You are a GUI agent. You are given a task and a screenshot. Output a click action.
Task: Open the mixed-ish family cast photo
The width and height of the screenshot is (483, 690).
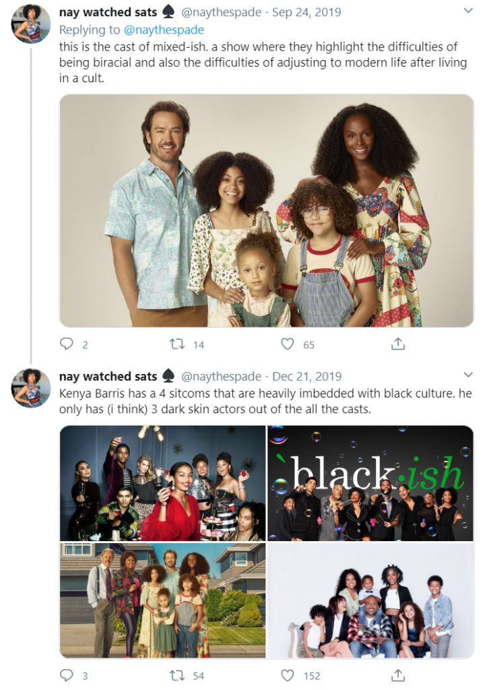point(267,211)
